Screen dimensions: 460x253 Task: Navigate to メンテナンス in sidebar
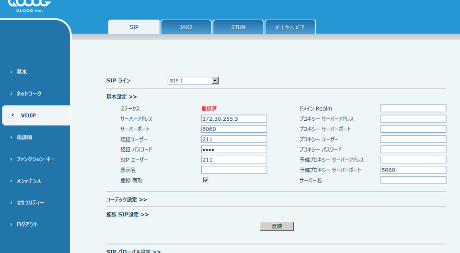point(28,181)
